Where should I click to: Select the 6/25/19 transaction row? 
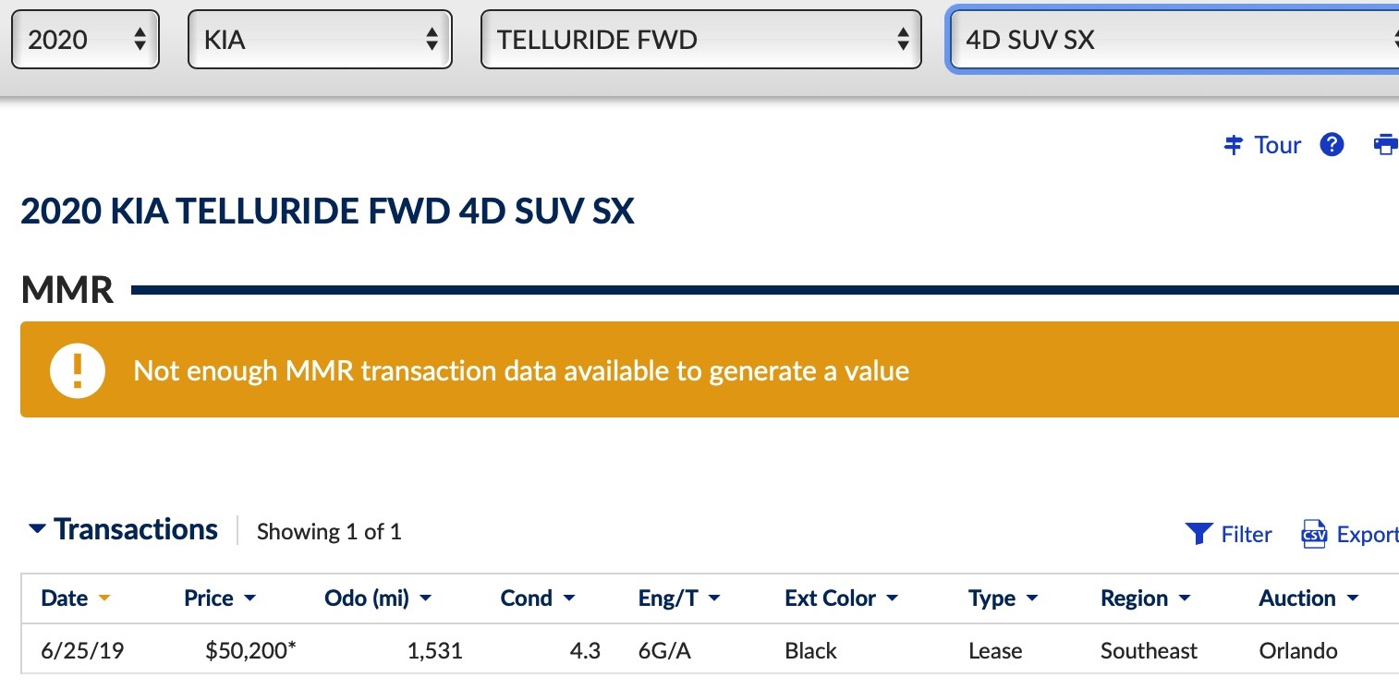[x=83, y=650]
